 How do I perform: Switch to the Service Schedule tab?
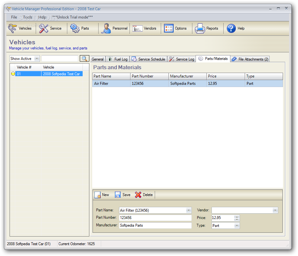(x=148, y=59)
